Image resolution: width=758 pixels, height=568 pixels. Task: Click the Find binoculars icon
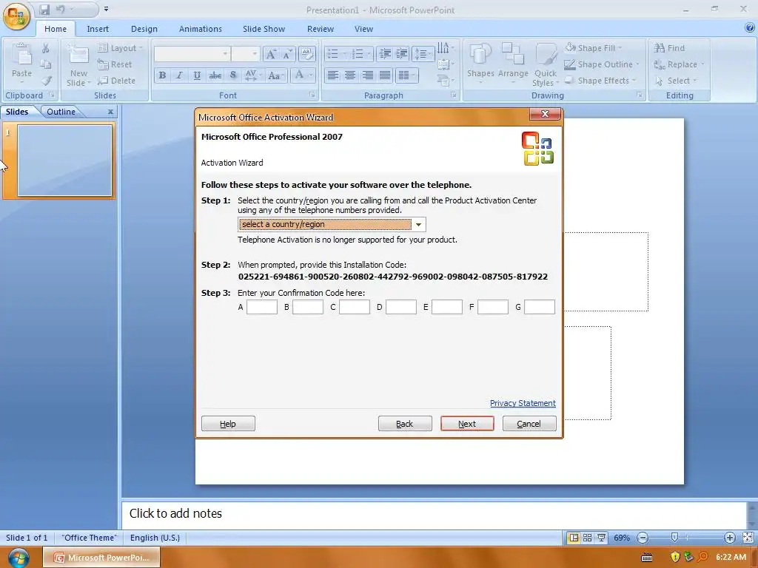[660, 48]
